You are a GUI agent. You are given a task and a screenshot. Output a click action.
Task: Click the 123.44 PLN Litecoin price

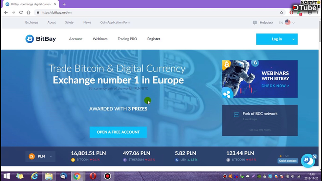click(x=240, y=153)
